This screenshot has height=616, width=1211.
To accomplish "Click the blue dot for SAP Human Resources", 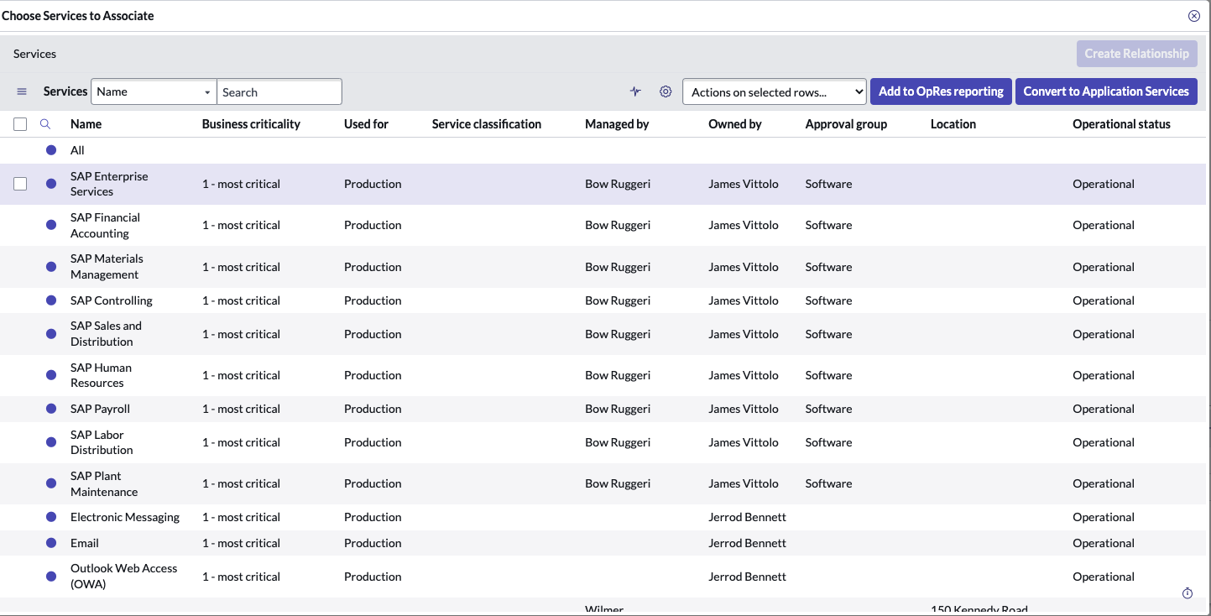I will pyautogui.click(x=51, y=375).
